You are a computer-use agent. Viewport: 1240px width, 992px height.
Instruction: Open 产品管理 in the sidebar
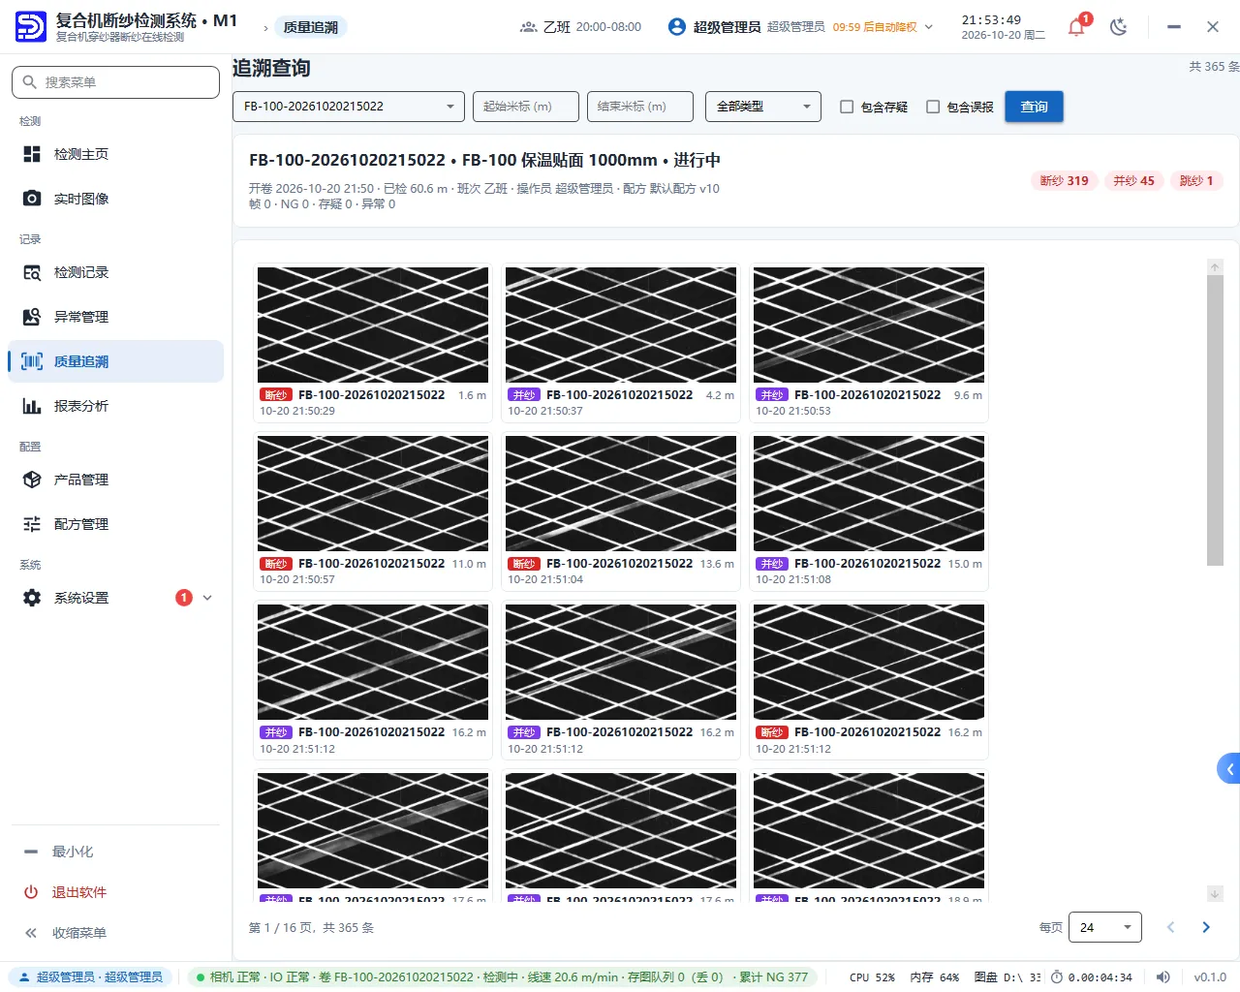tap(115, 480)
